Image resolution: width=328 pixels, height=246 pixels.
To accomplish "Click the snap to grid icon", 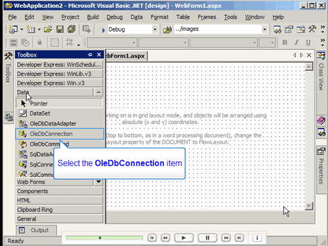I will point(70,42).
